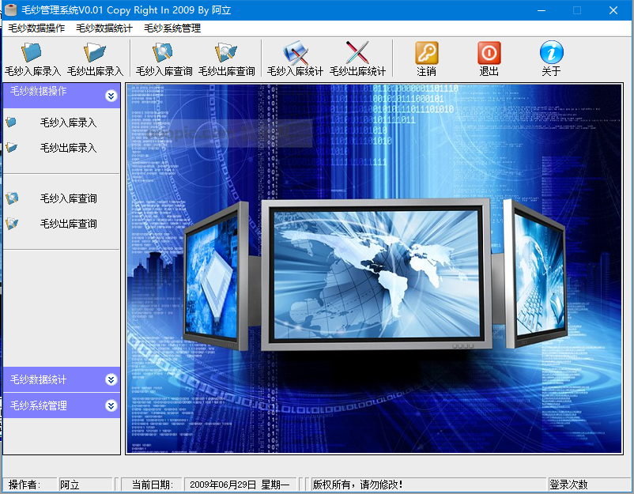634x494 pixels.
Task: Open the 毛纱数据统计 menu
Action: pyautogui.click(x=104, y=28)
